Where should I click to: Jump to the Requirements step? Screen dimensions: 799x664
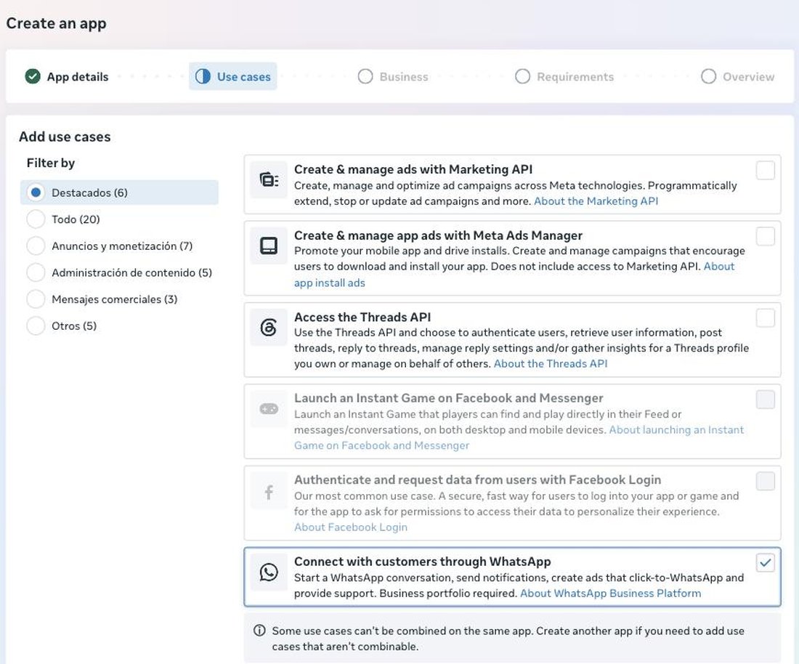tap(564, 76)
